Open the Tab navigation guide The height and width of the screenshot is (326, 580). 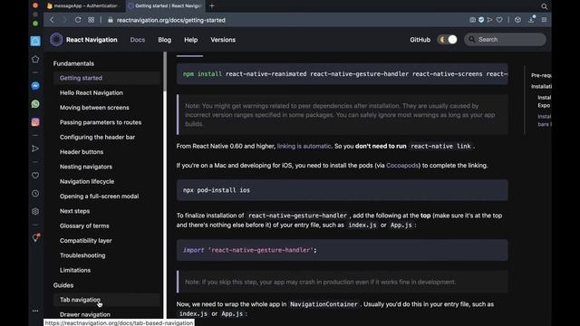point(107,300)
